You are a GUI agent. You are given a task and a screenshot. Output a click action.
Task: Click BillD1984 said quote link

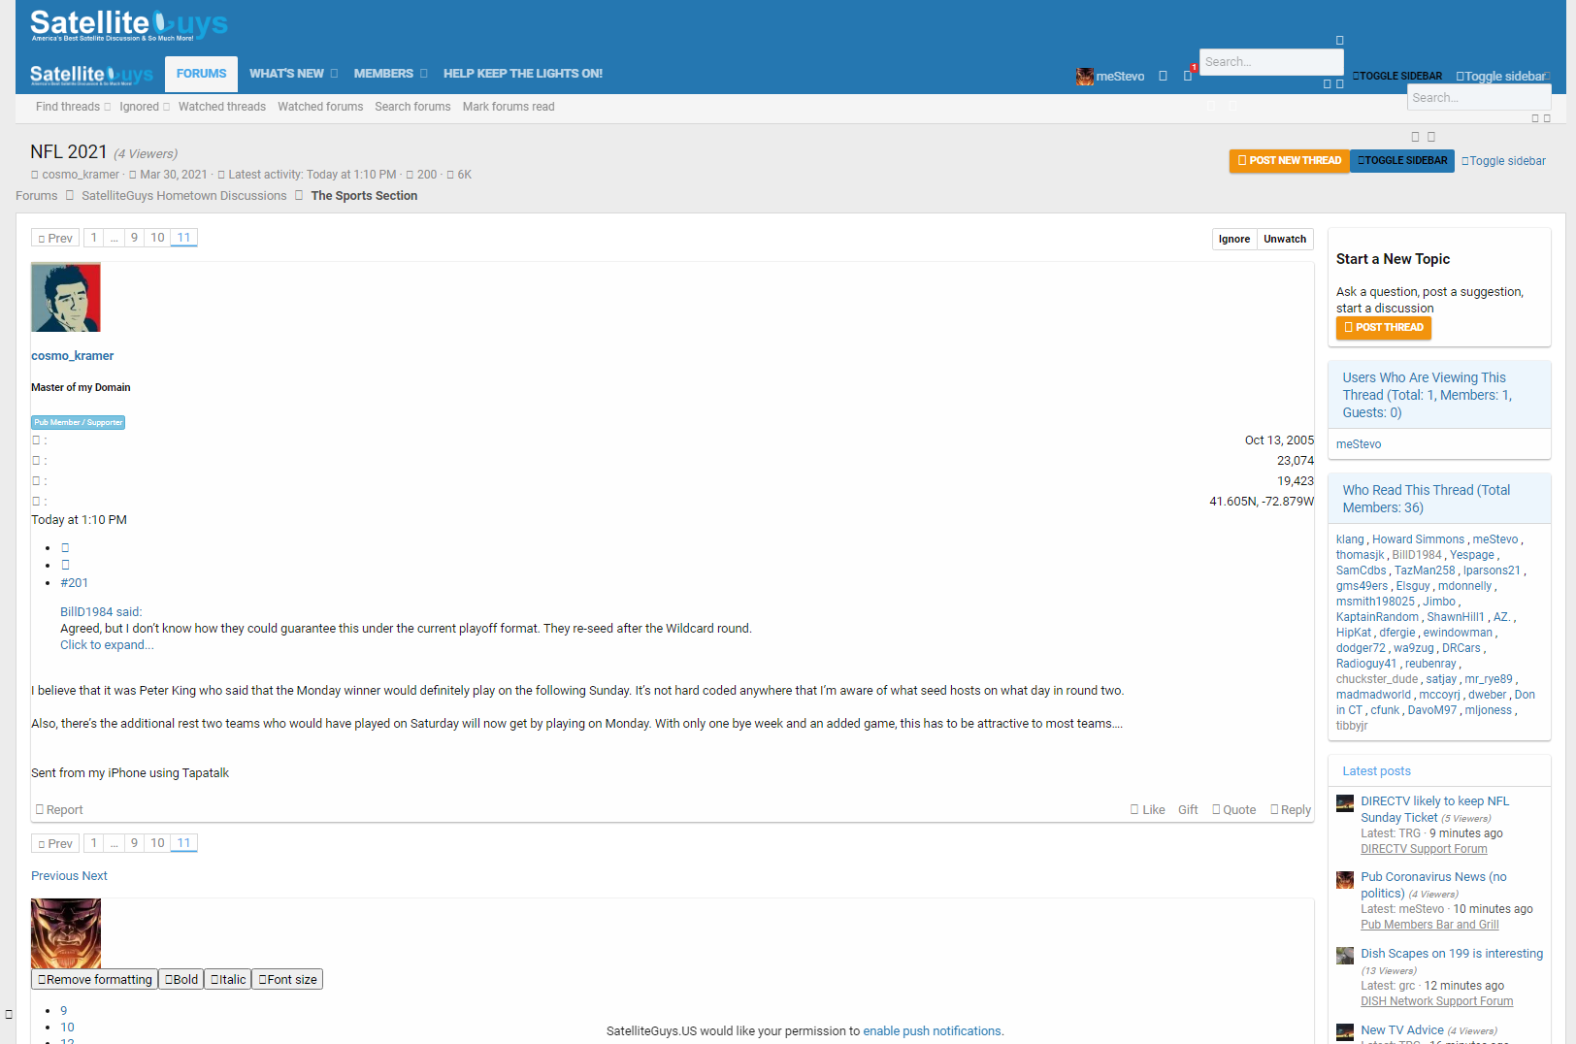101,612
